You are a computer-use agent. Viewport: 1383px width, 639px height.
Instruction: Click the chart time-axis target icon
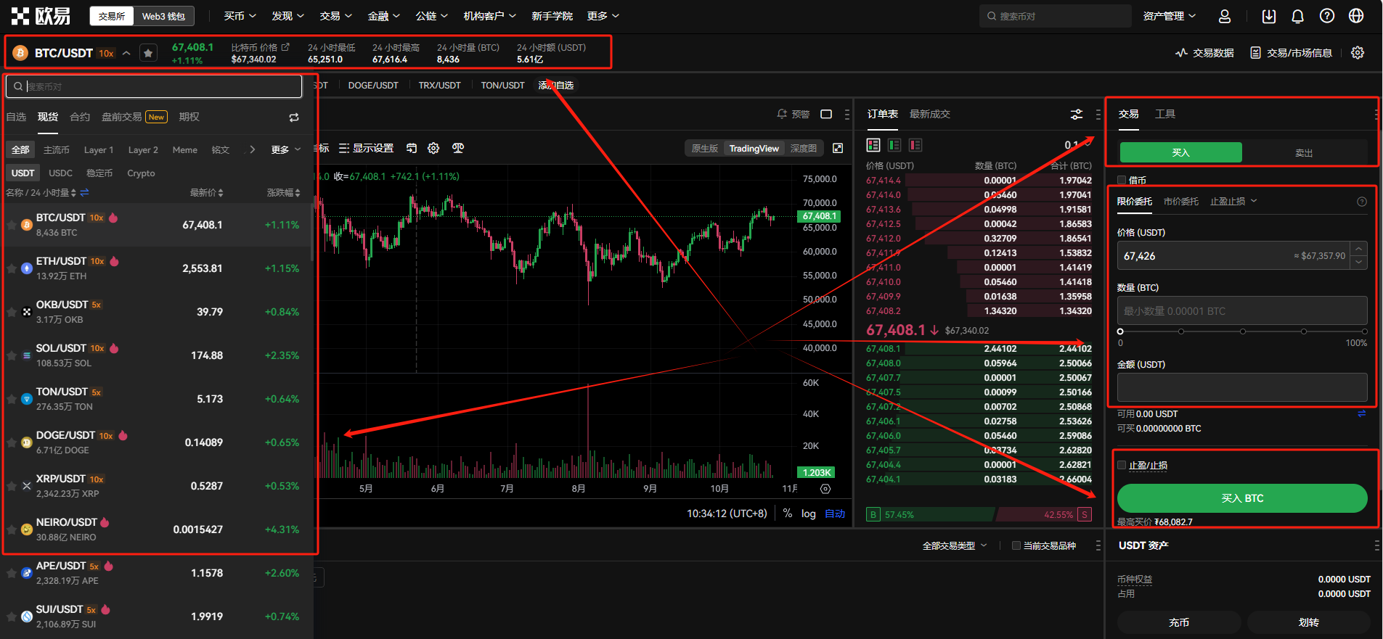coord(825,489)
